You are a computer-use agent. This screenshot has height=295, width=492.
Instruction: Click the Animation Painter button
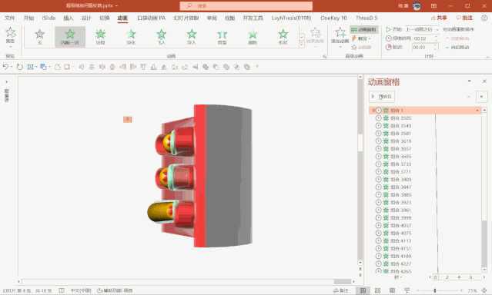pos(361,48)
